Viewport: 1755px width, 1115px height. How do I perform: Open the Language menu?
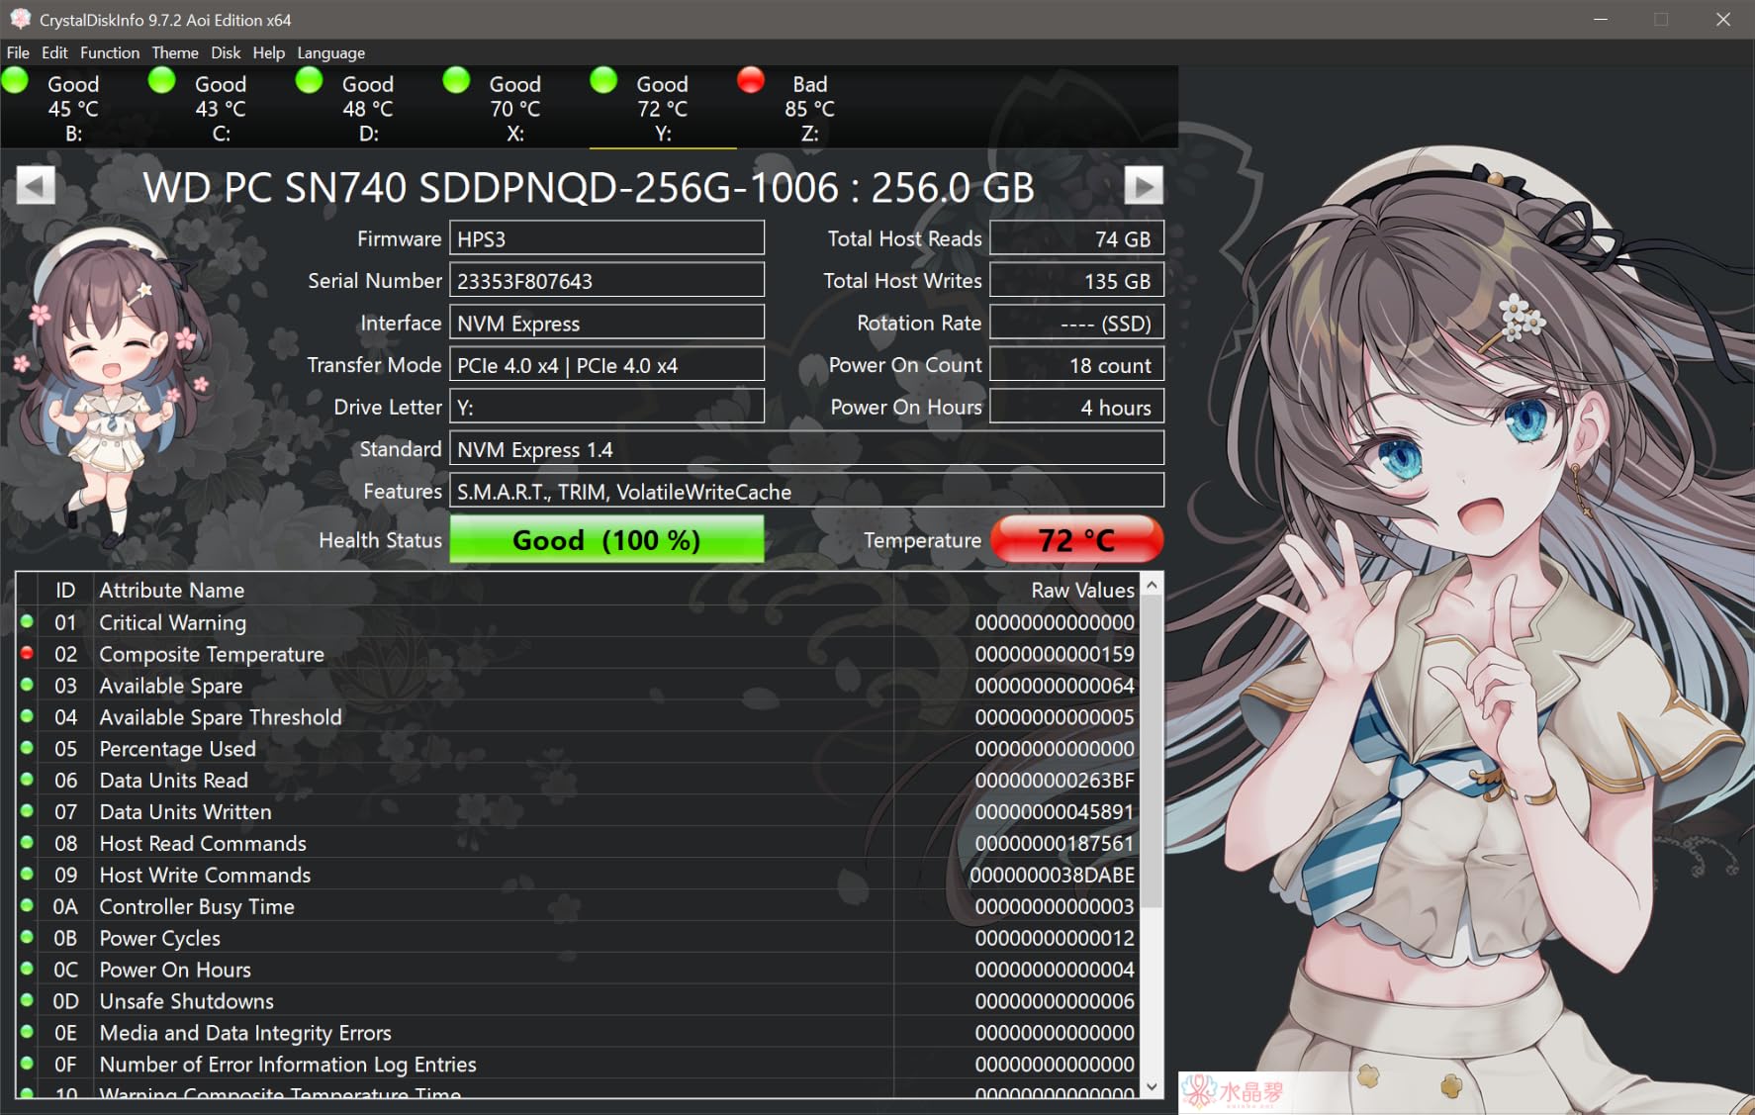click(331, 52)
